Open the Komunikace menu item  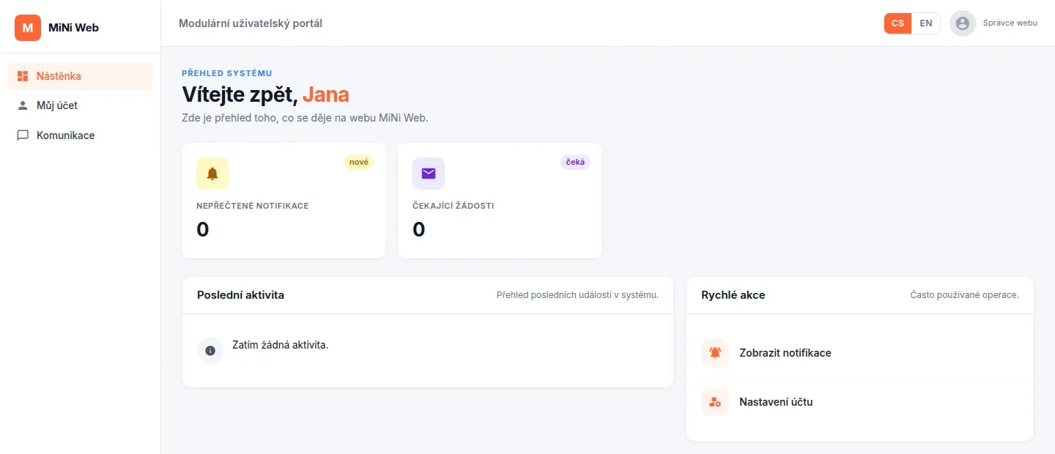click(81, 135)
